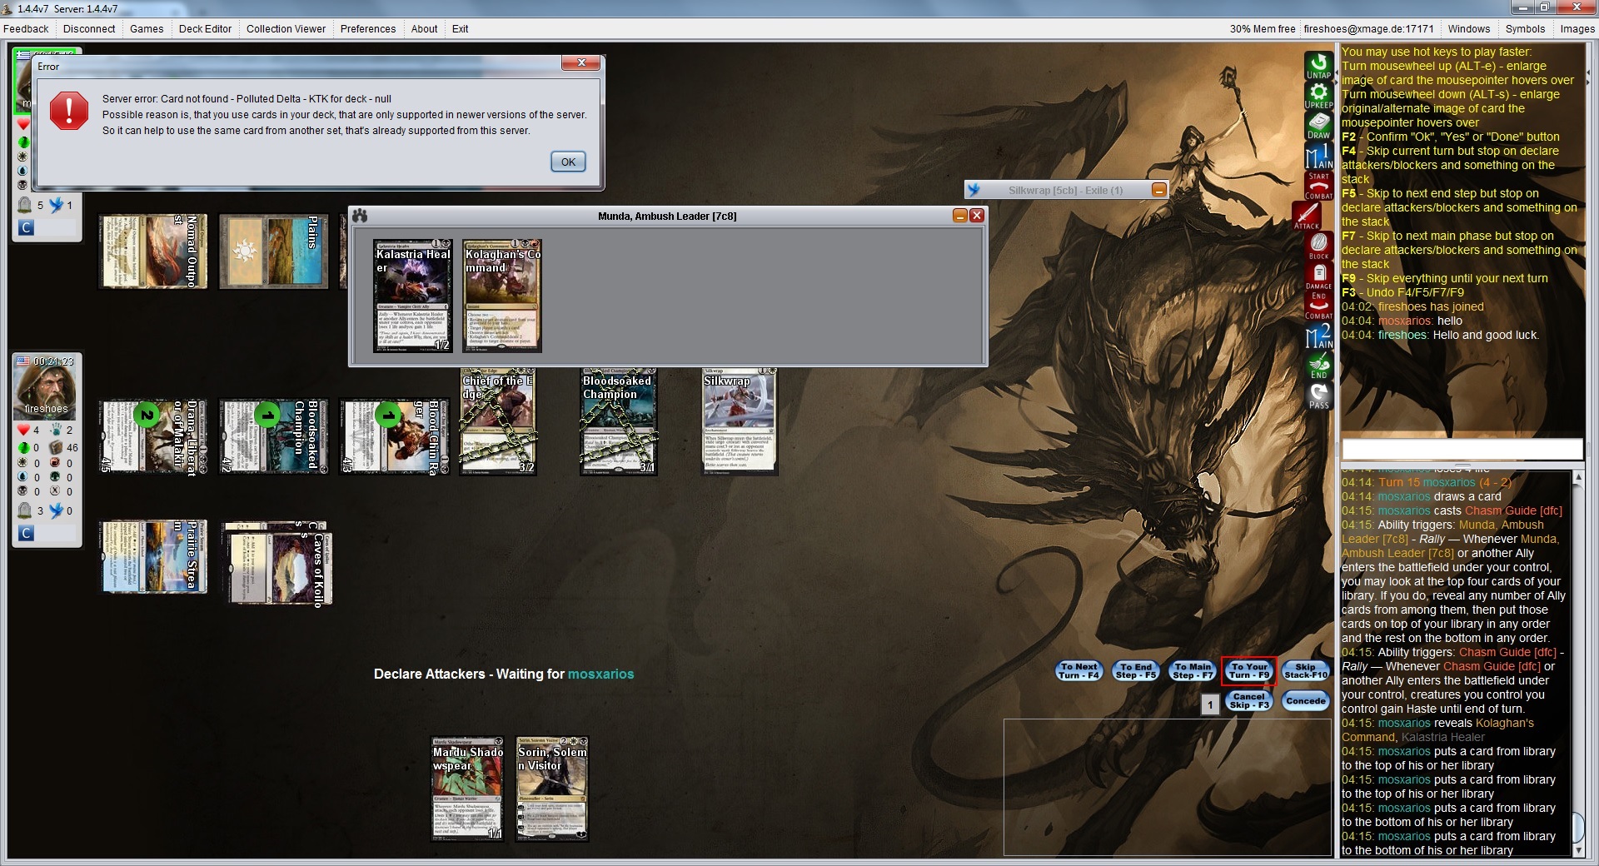
Task: Click fireshoes' red mana pool icon
Action: click(56, 463)
